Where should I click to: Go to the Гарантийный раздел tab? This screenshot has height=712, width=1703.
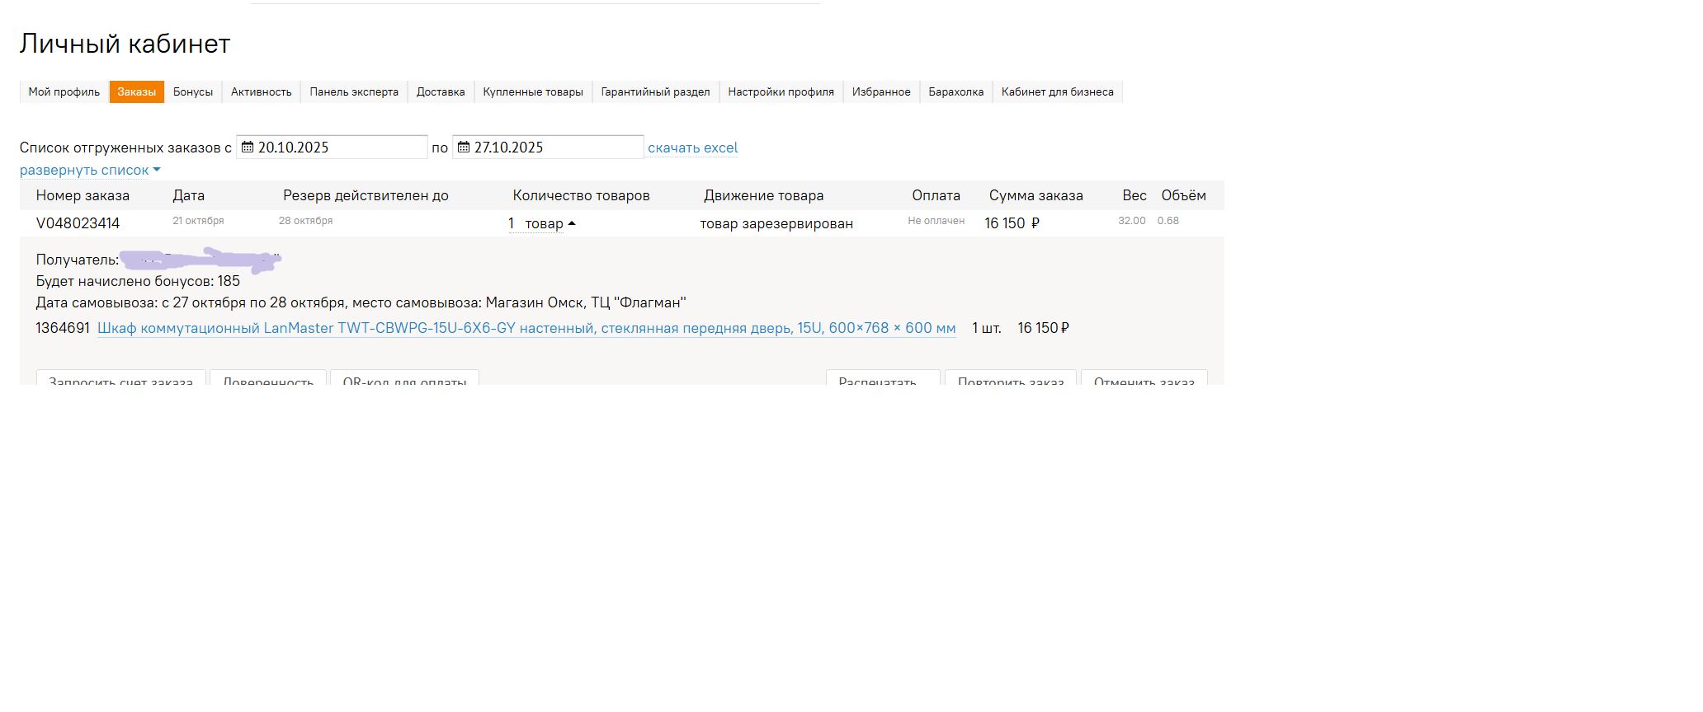click(x=655, y=92)
